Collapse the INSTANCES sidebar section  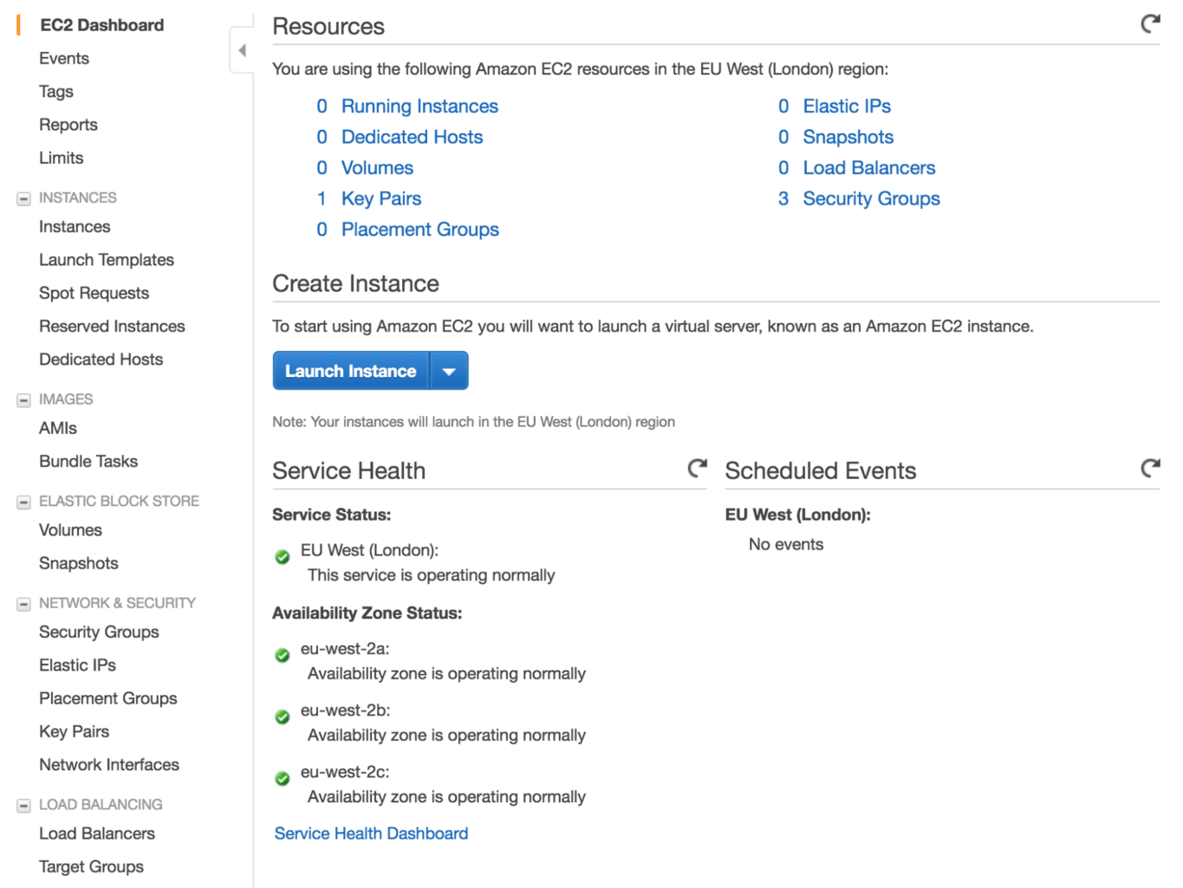(x=24, y=199)
